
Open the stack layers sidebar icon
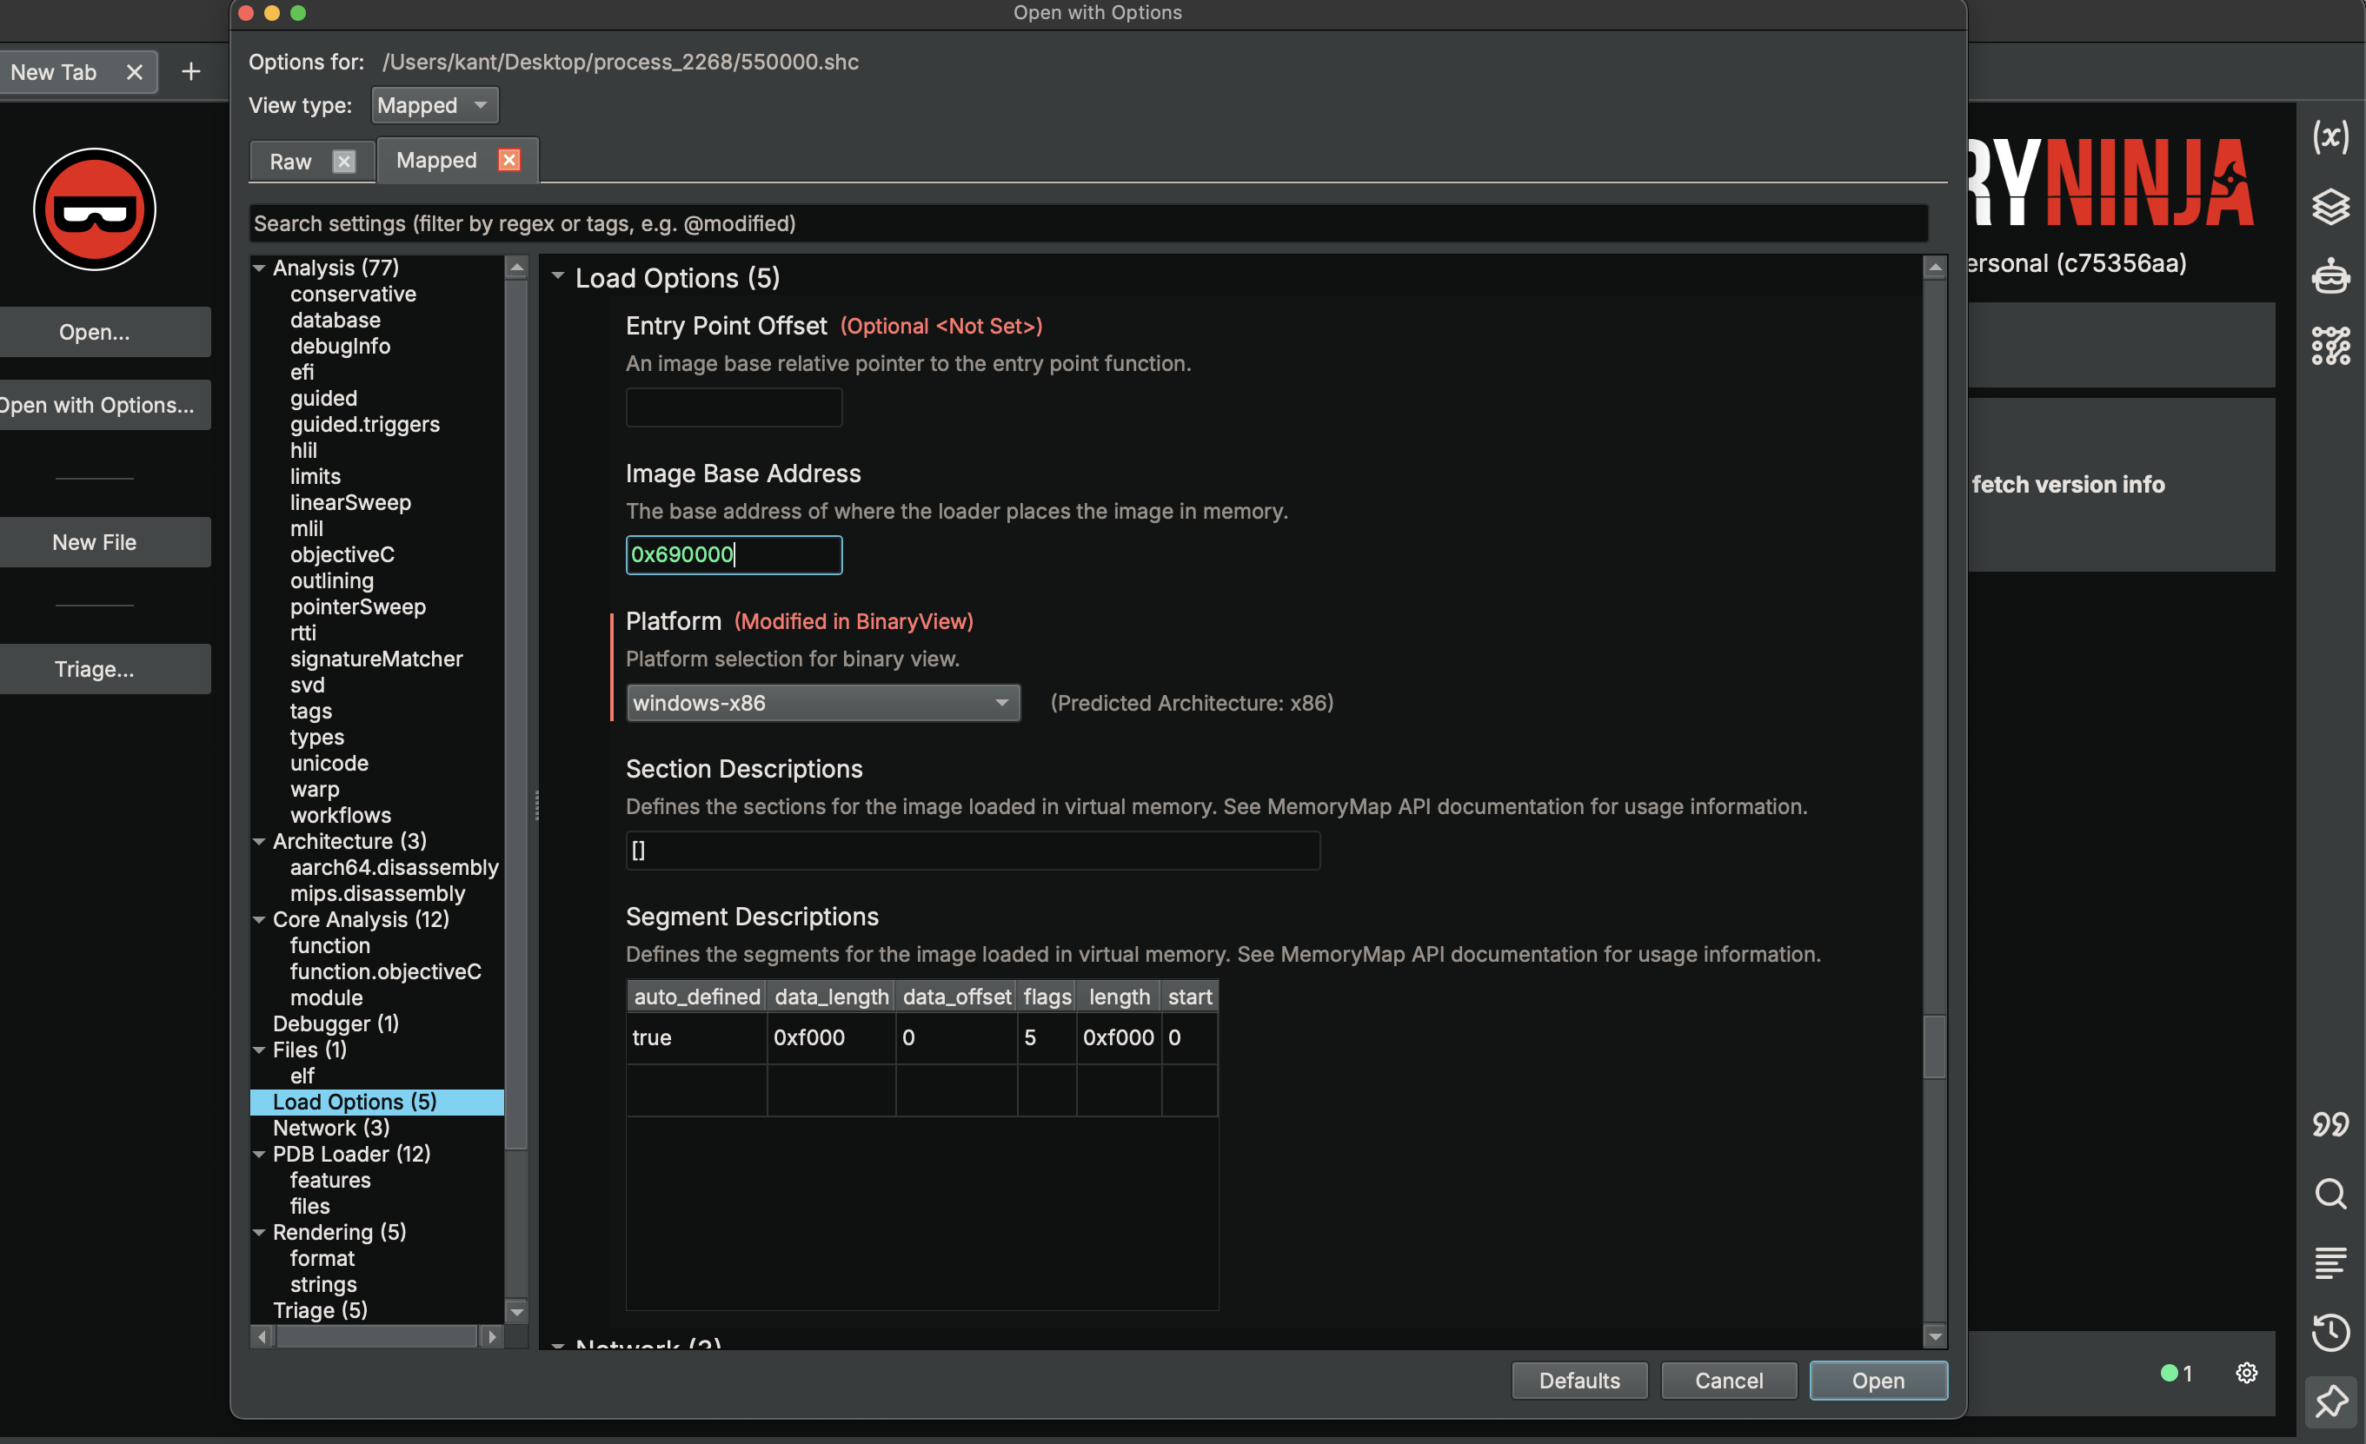point(2330,207)
